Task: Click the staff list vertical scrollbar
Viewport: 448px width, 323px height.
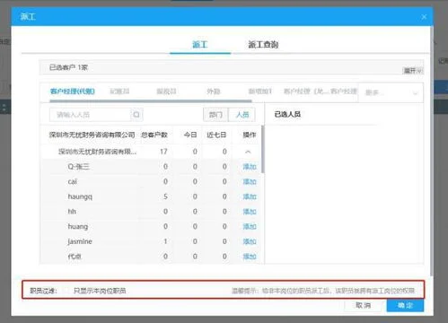Action: click(x=263, y=149)
